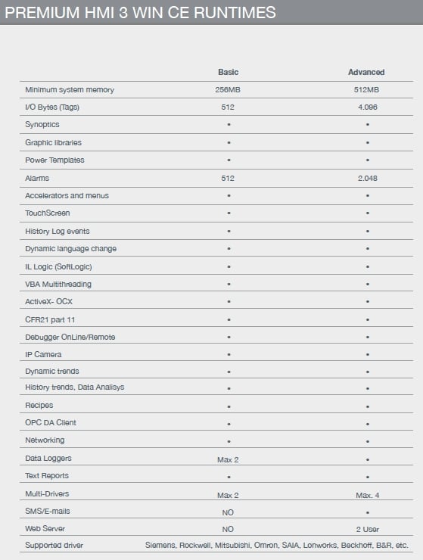Click the PREMIUM HMI 3 WIN CE RUNTIMES title

coord(140,13)
